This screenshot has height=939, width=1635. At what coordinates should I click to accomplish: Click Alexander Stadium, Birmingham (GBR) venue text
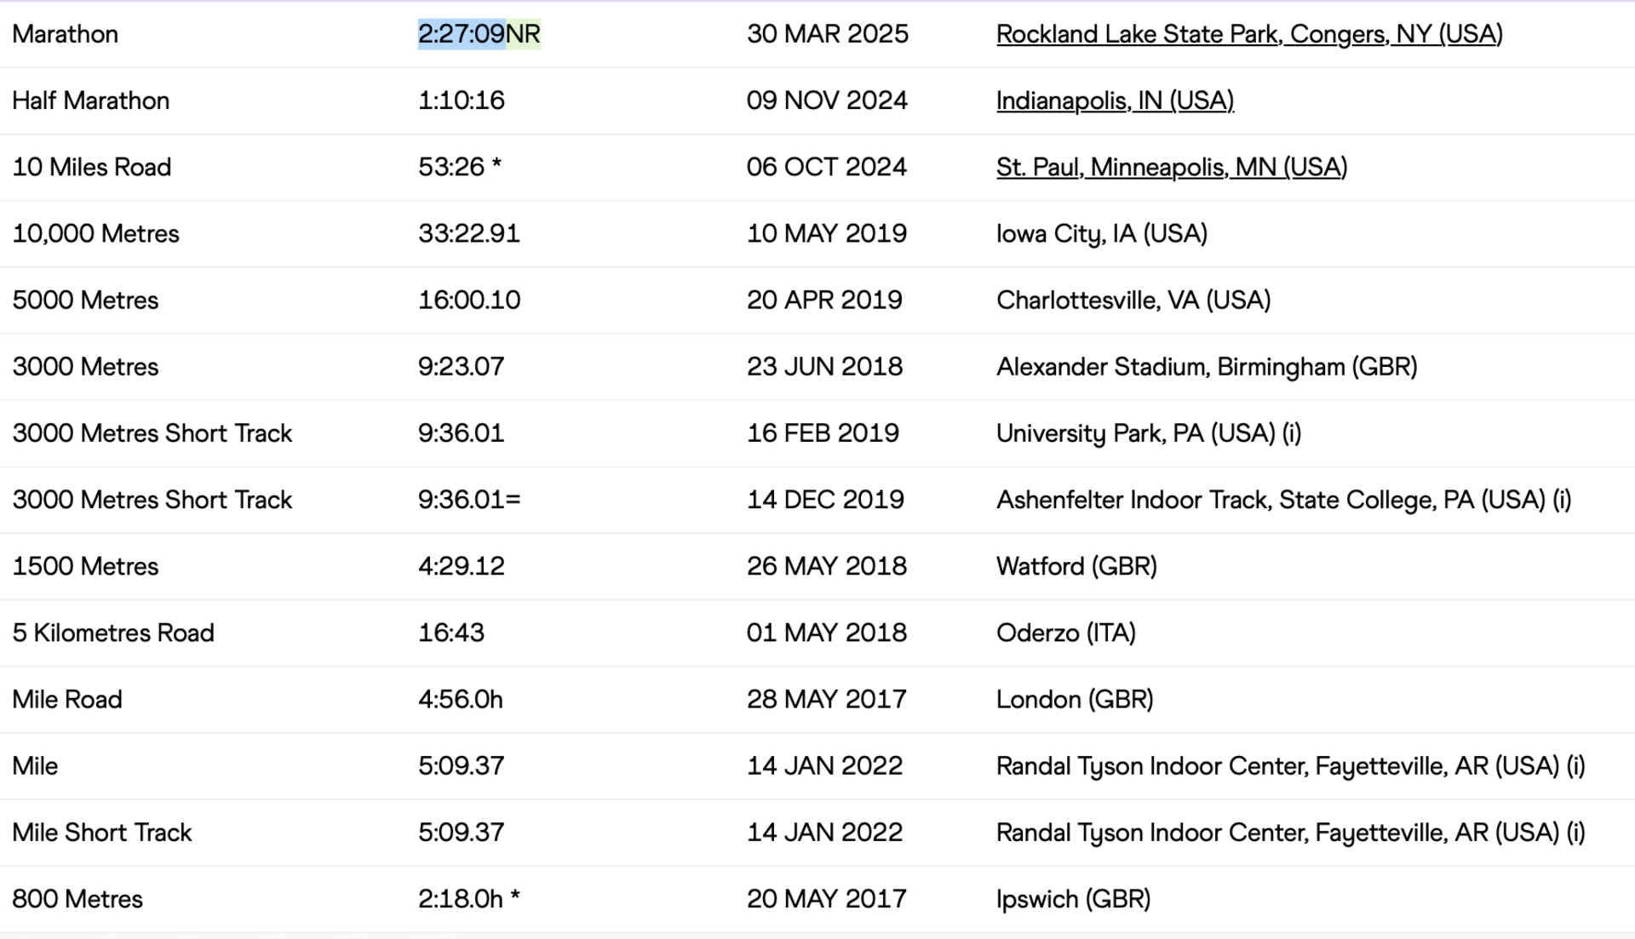click(x=1207, y=366)
